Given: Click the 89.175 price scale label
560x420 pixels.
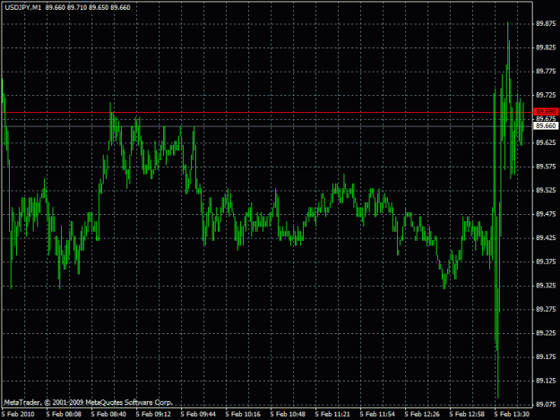Looking at the screenshot, I should [x=546, y=356].
